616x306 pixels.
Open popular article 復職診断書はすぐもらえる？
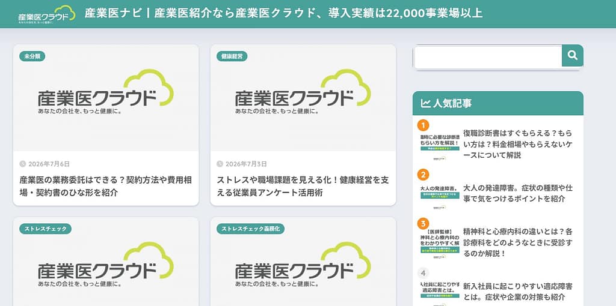(518, 144)
